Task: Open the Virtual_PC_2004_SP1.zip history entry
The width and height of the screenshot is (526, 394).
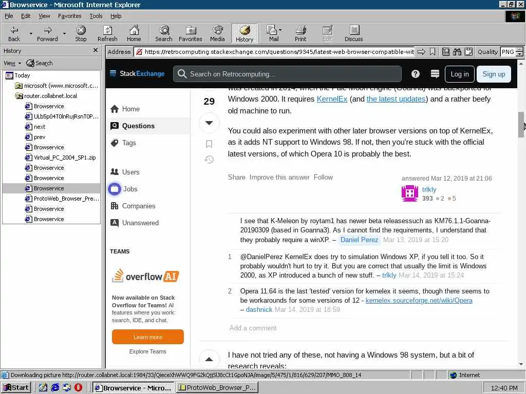Action: pyautogui.click(x=61, y=157)
